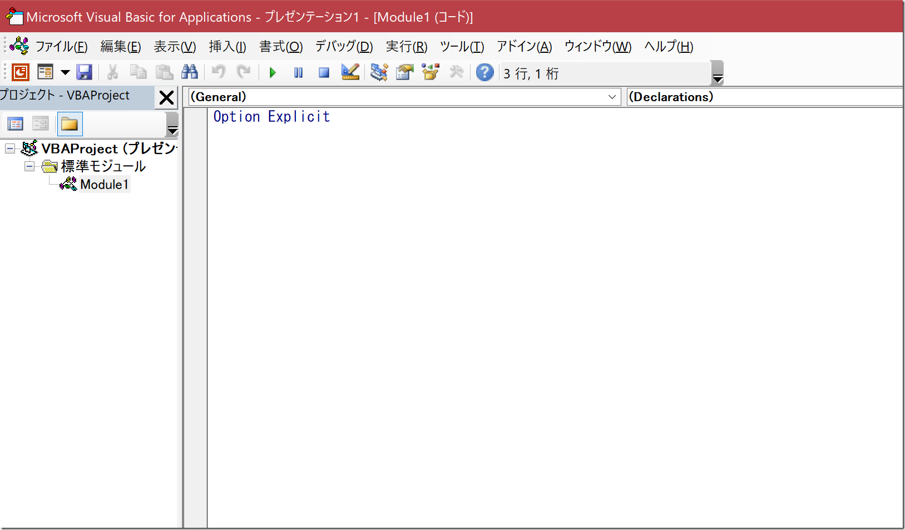
Task: Select the 標準モジュール folder item
Action: click(x=103, y=166)
